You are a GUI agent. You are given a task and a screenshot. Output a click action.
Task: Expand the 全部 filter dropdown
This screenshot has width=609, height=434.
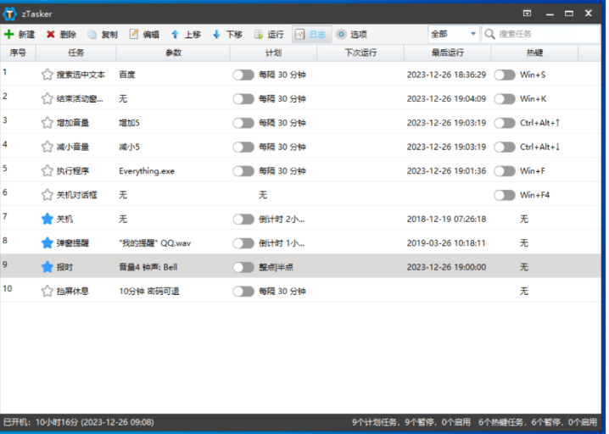(x=473, y=35)
